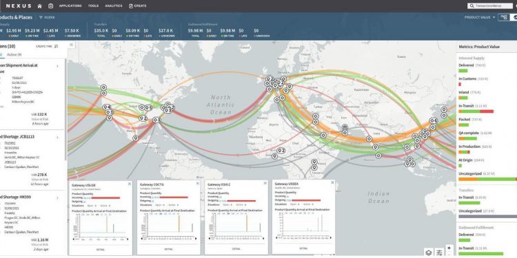The height and width of the screenshot is (258, 517).
Task: Open the map settings sliders button
Action: tap(440, 252)
